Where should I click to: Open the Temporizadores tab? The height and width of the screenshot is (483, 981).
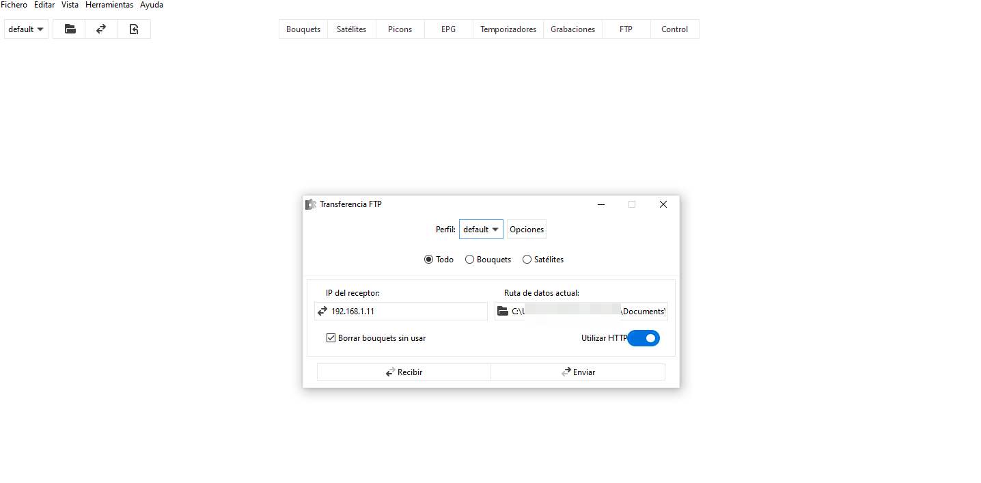coord(508,29)
